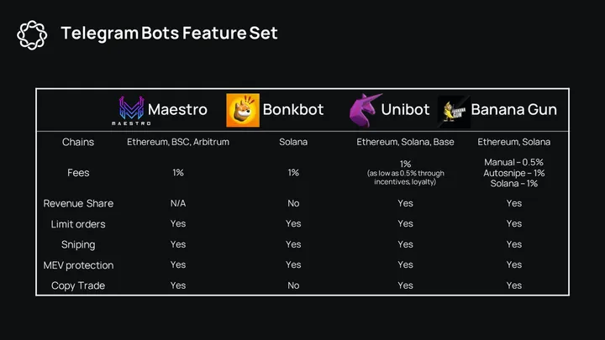
Task: Click the Unibot purple unicorn icon
Action: tap(366, 110)
